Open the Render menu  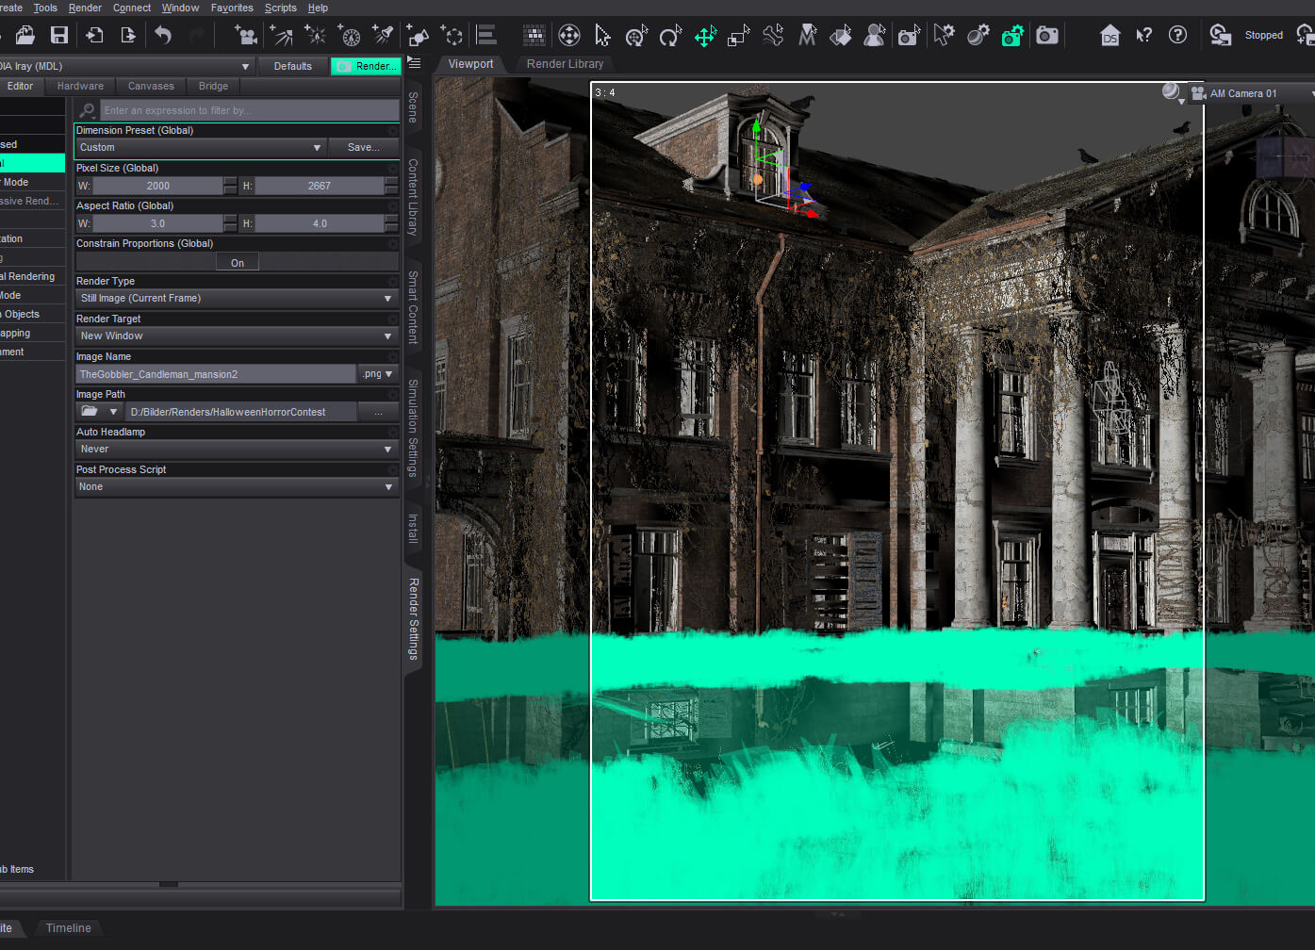tap(85, 8)
